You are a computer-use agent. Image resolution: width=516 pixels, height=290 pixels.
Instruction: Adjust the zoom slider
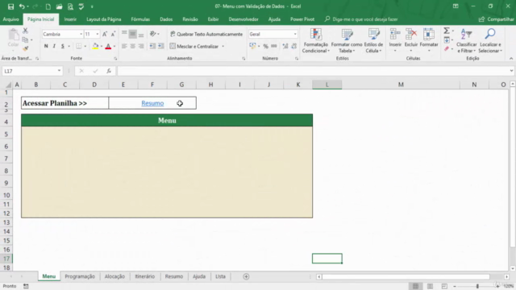(477, 287)
